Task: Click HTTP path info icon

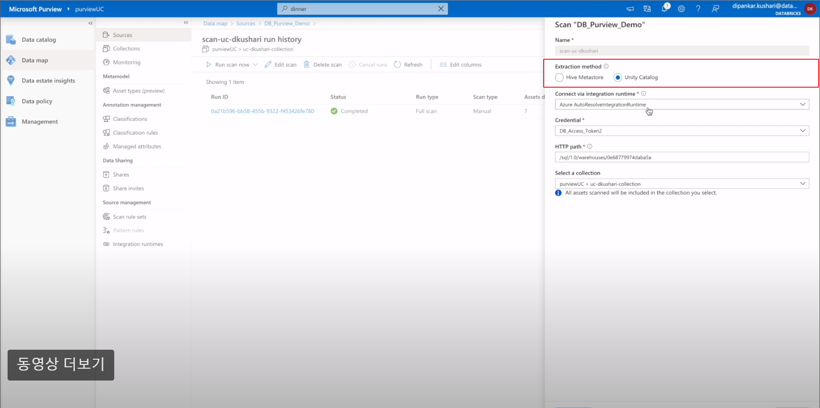Action: coord(590,146)
